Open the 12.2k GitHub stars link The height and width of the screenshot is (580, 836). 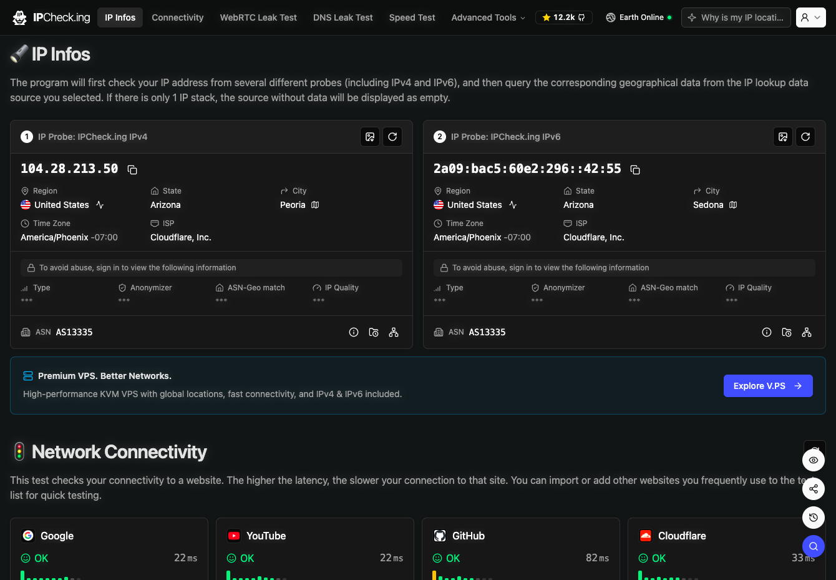[564, 17]
